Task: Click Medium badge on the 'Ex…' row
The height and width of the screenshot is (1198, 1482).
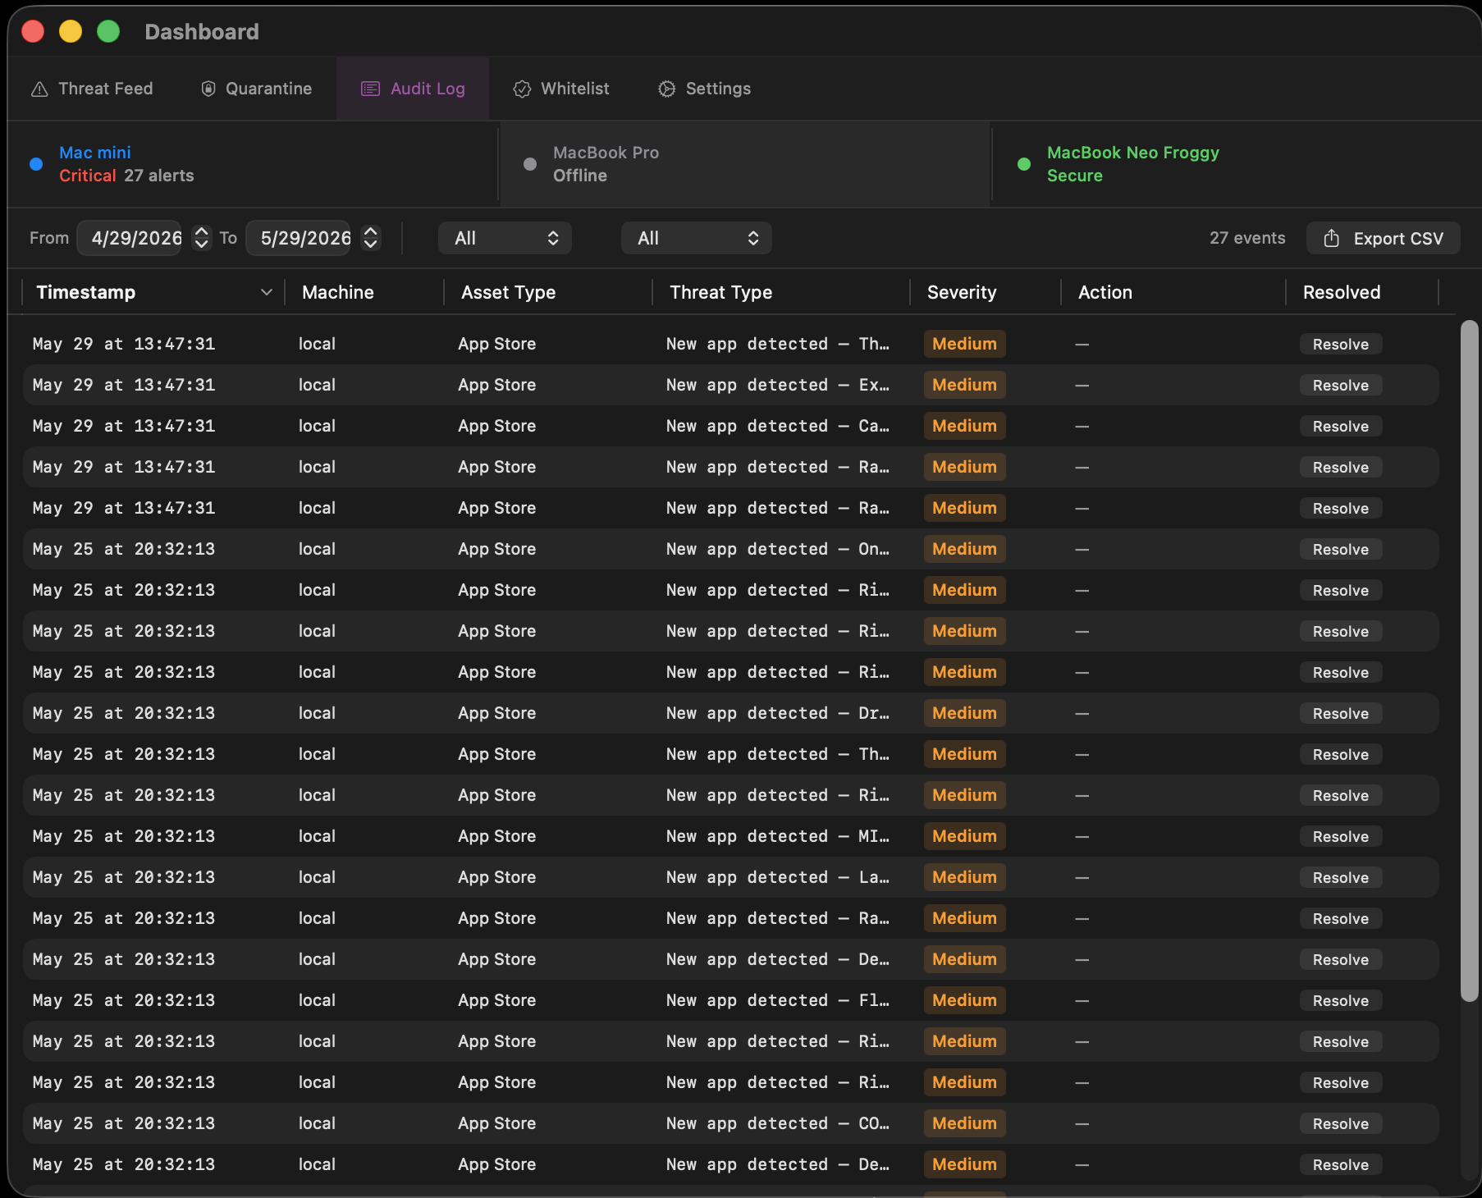Action: tap(964, 385)
